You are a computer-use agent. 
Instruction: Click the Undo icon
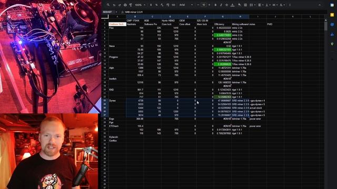[x=114, y=5]
